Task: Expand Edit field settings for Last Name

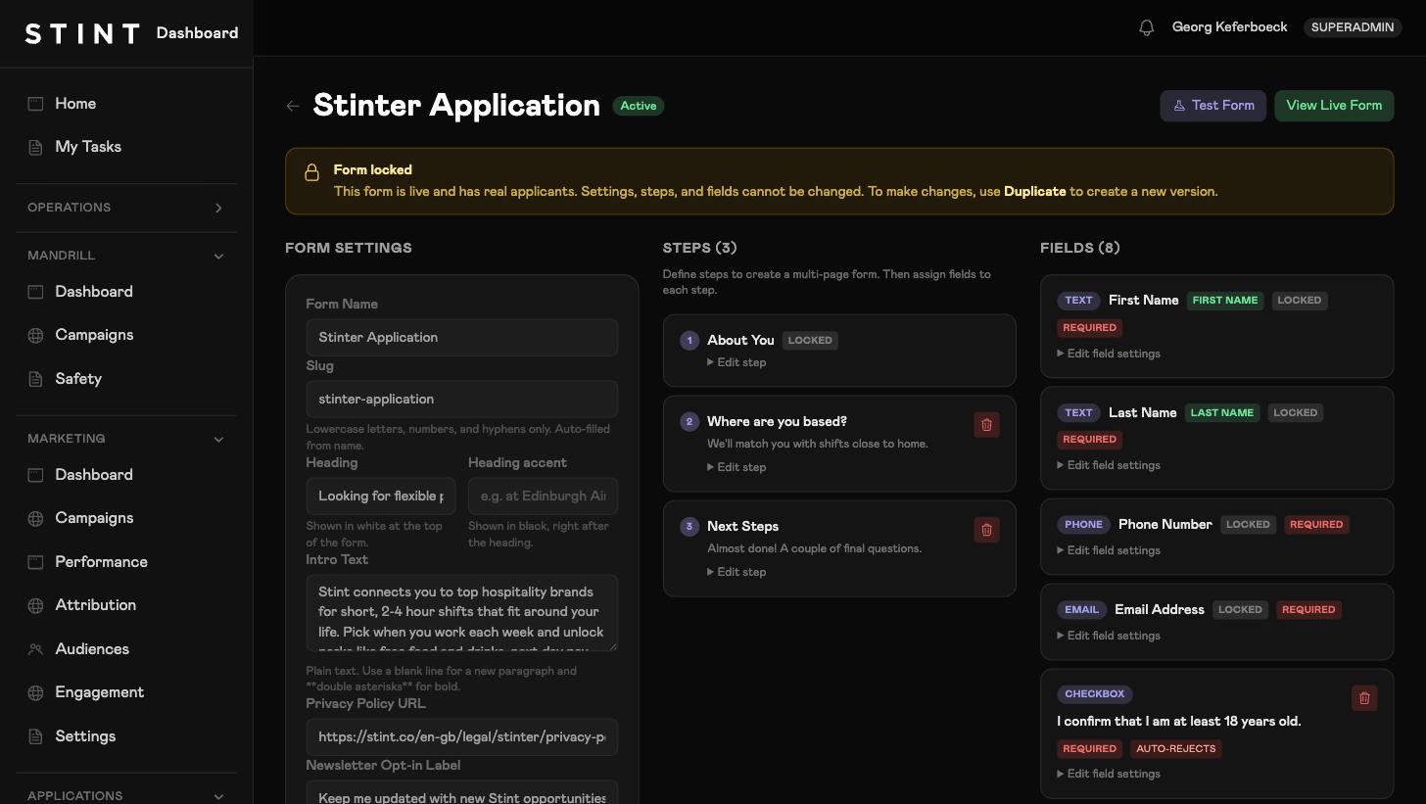Action: [x=1109, y=465]
